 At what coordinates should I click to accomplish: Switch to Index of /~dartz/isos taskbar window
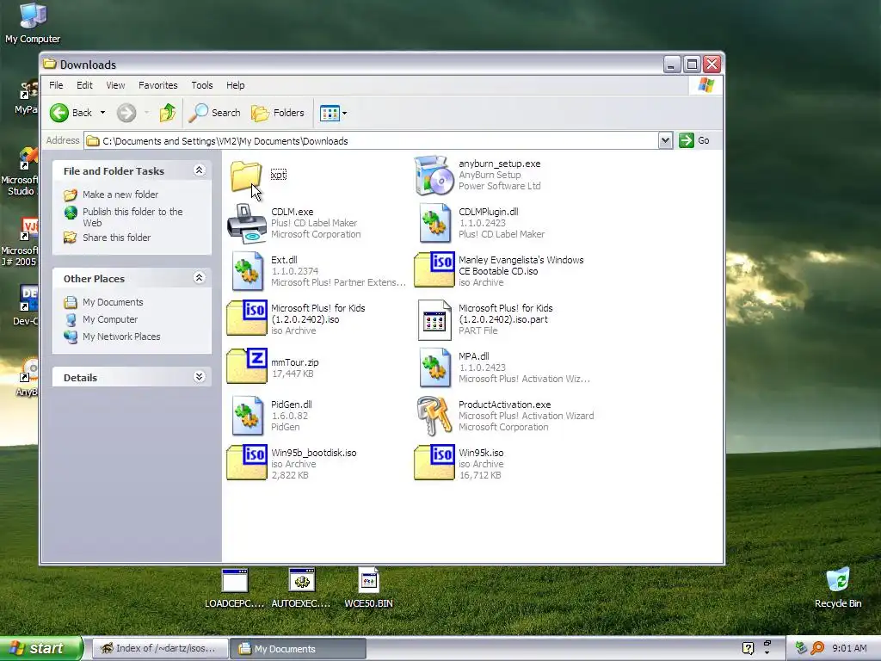coord(159,649)
